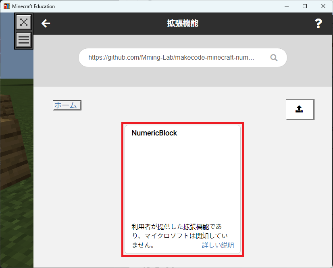This screenshot has width=333, height=268.
Task: Click the Minecraft Education app icon in title bar
Action: pos(7,6)
